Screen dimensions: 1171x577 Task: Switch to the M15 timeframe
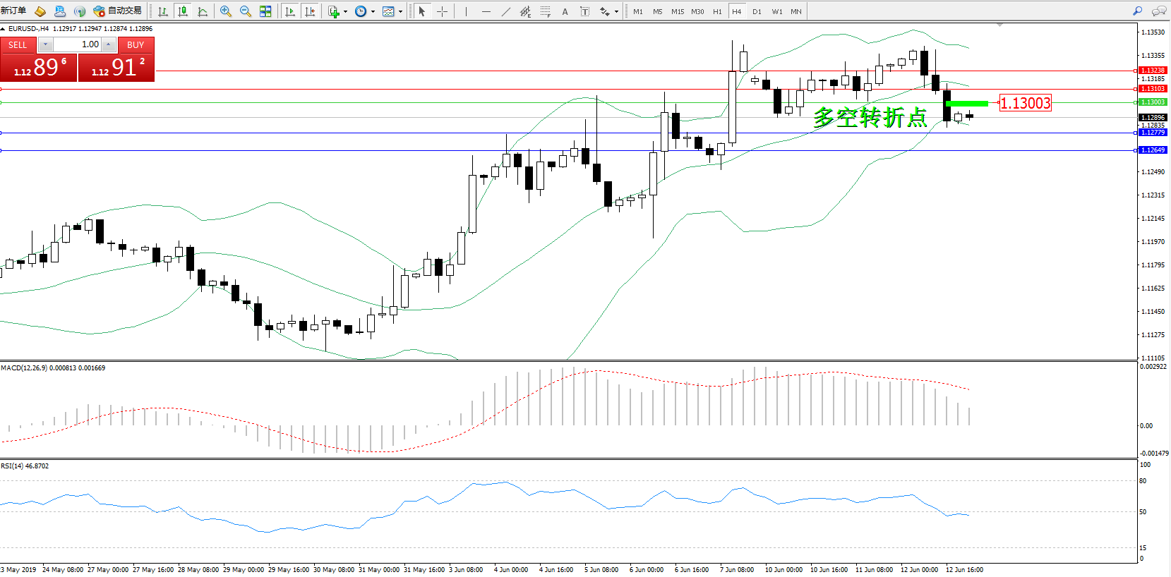[678, 11]
